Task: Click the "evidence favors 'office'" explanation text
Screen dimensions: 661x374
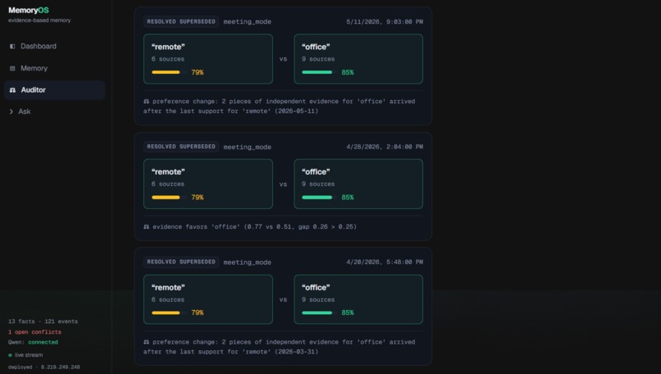Action: click(x=254, y=226)
